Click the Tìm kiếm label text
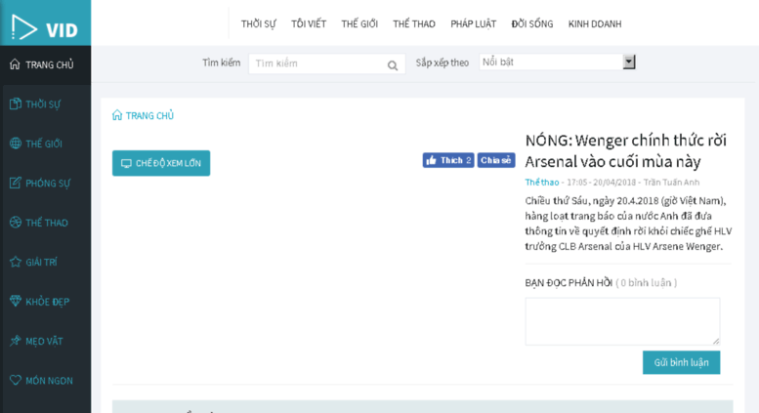 (x=221, y=62)
